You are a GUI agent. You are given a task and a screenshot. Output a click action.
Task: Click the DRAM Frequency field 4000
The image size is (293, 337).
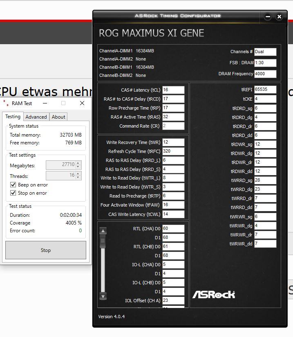click(x=265, y=74)
